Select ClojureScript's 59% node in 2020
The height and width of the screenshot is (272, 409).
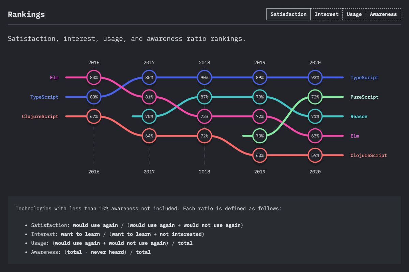pyautogui.click(x=315, y=155)
